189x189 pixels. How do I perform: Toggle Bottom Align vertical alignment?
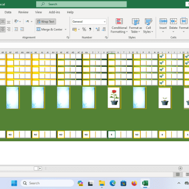[8, 22]
